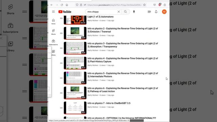Open thumbnail of info vs physics 2

pos(75,33)
